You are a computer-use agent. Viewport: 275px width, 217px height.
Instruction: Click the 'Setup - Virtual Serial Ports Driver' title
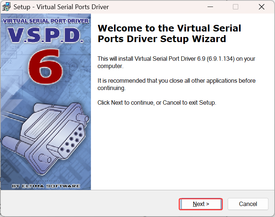61,7
